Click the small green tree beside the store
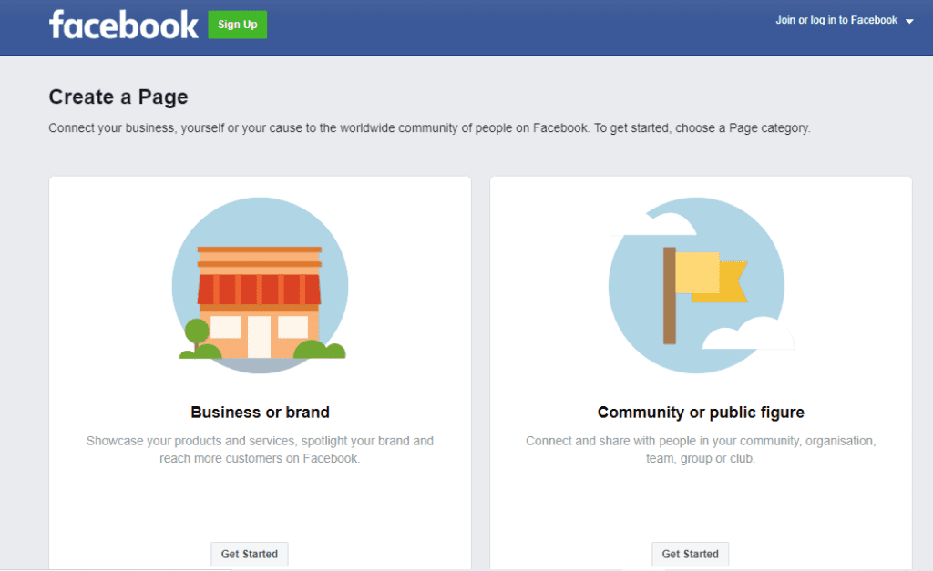The width and height of the screenshot is (933, 571). click(x=197, y=334)
